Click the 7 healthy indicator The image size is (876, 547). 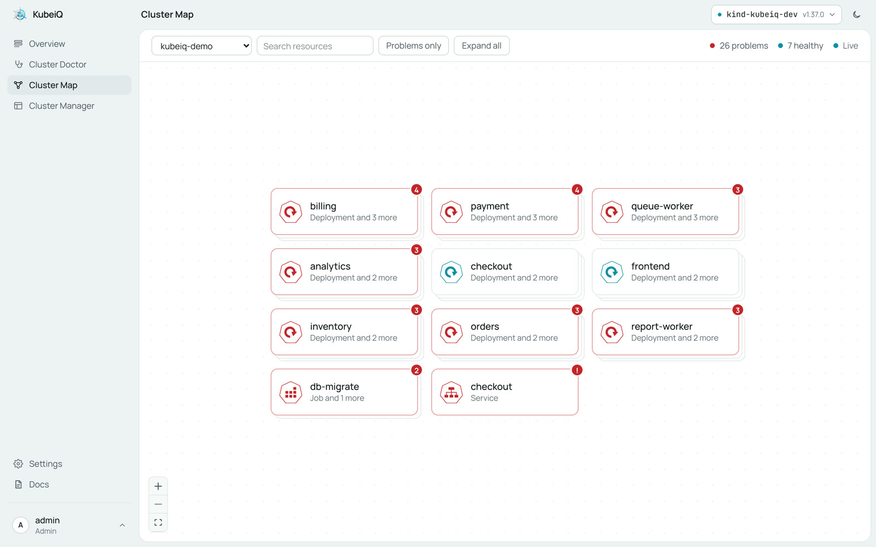[x=800, y=46]
